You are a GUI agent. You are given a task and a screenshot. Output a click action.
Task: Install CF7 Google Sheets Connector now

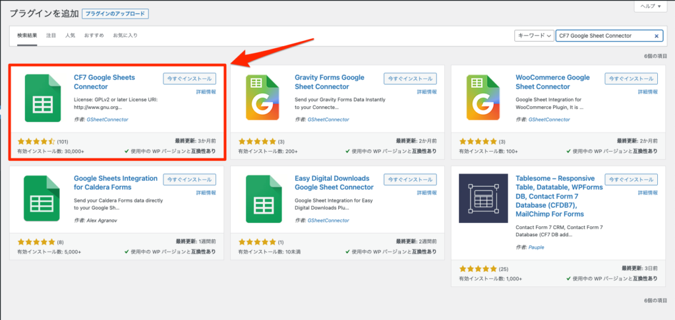pyautogui.click(x=189, y=79)
